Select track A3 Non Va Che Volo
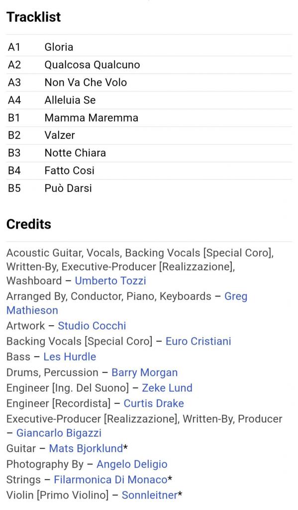Screen dimensions: 298x510 point(149,82)
